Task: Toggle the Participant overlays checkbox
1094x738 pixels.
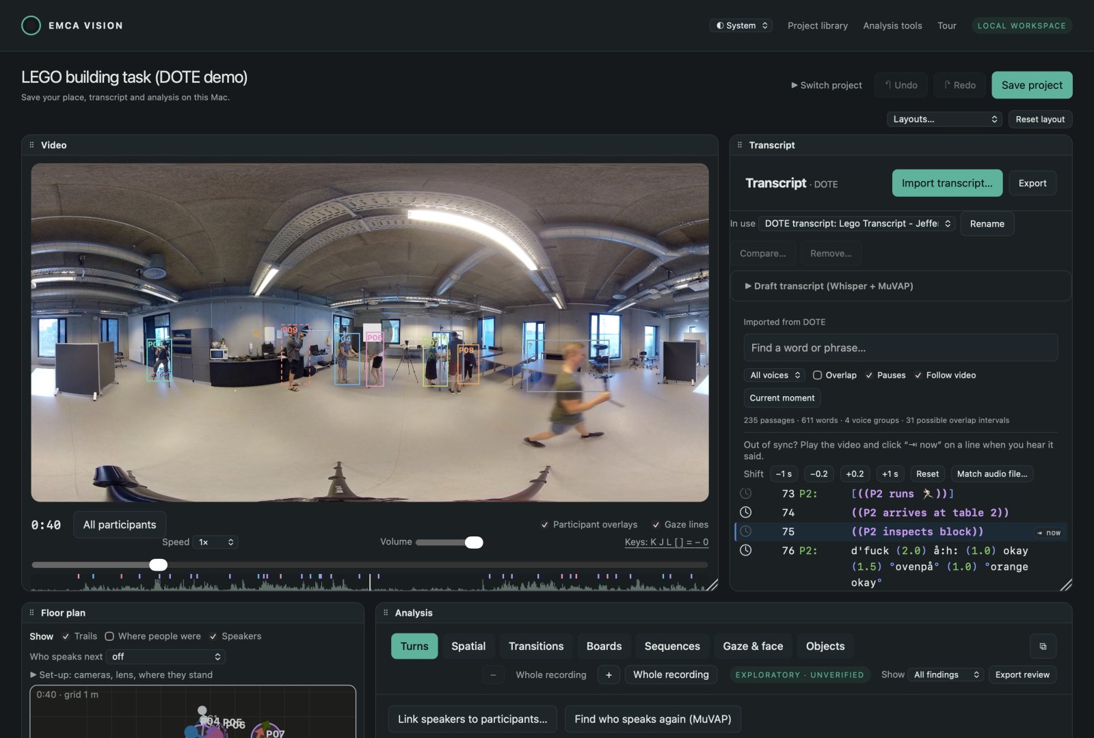Action: 545,525
